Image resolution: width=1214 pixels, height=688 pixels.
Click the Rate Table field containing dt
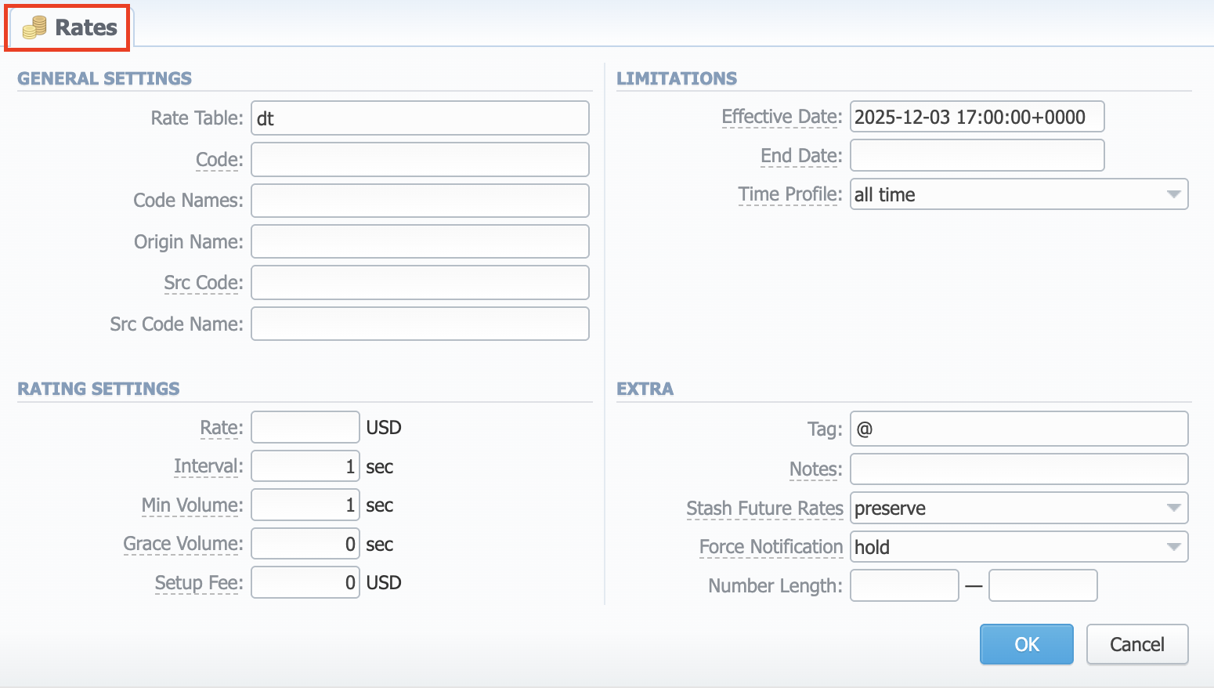[420, 118]
